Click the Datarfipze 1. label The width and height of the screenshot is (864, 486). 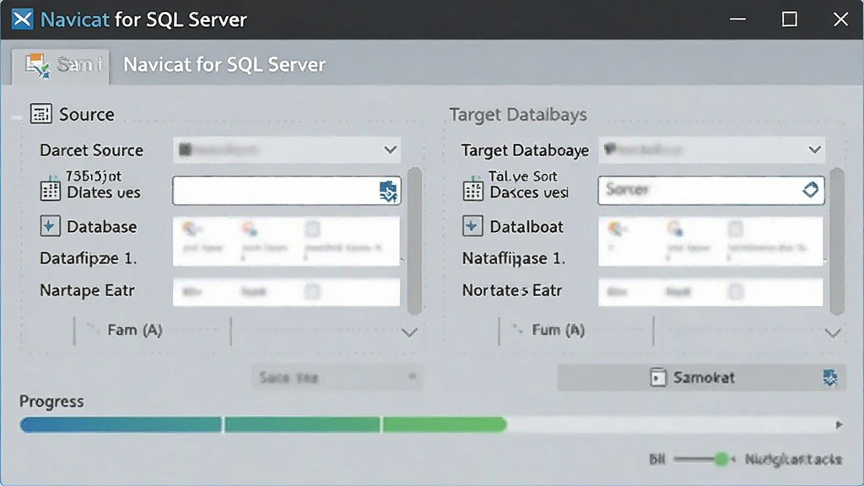88,258
